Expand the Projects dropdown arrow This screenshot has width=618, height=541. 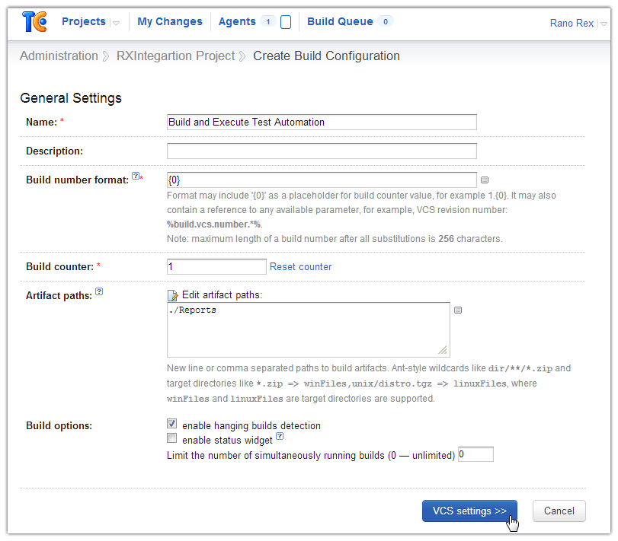(117, 24)
